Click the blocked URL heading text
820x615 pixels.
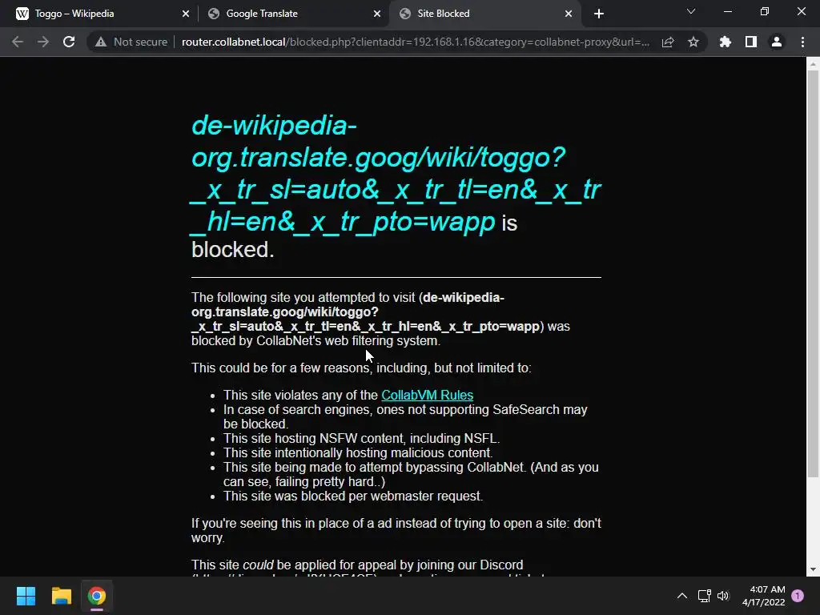tap(396, 173)
